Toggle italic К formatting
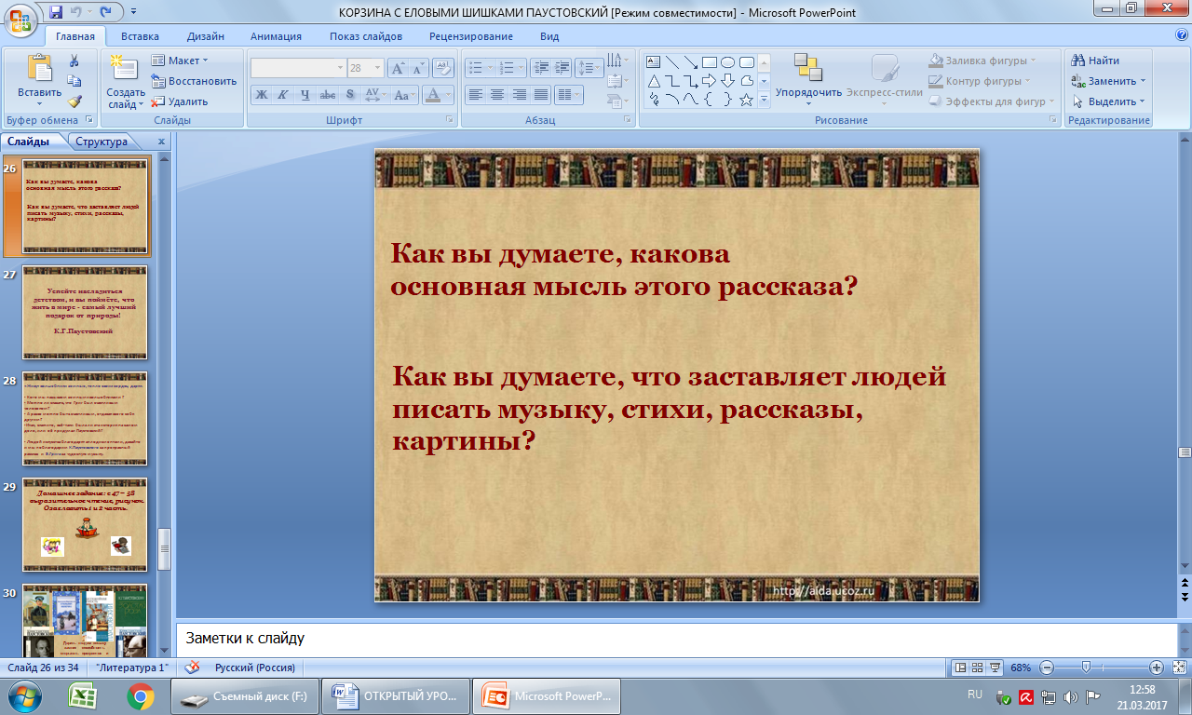Screen dimensions: 1192x715 (283, 95)
